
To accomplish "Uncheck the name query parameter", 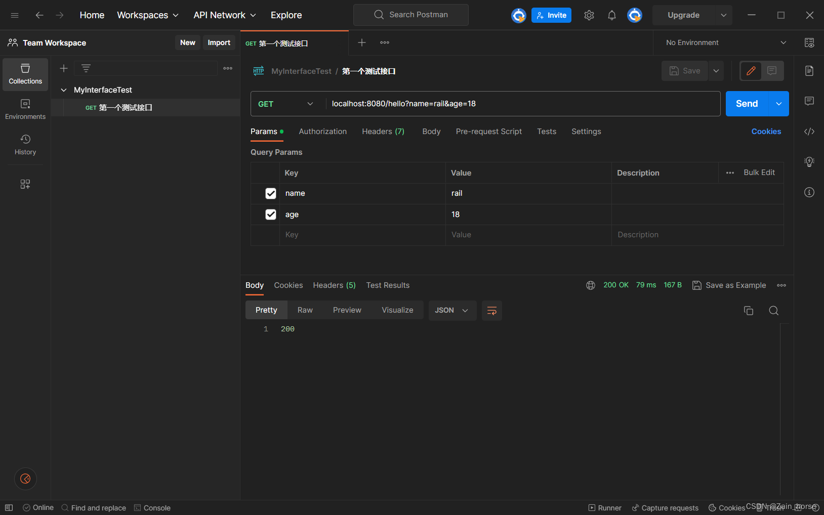I will click(271, 193).
